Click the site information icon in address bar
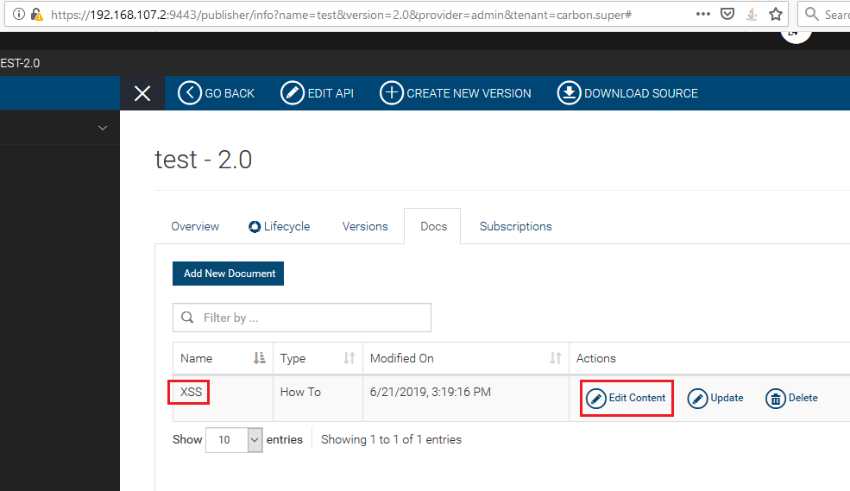Screen dimensions: 850x491 point(18,14)
